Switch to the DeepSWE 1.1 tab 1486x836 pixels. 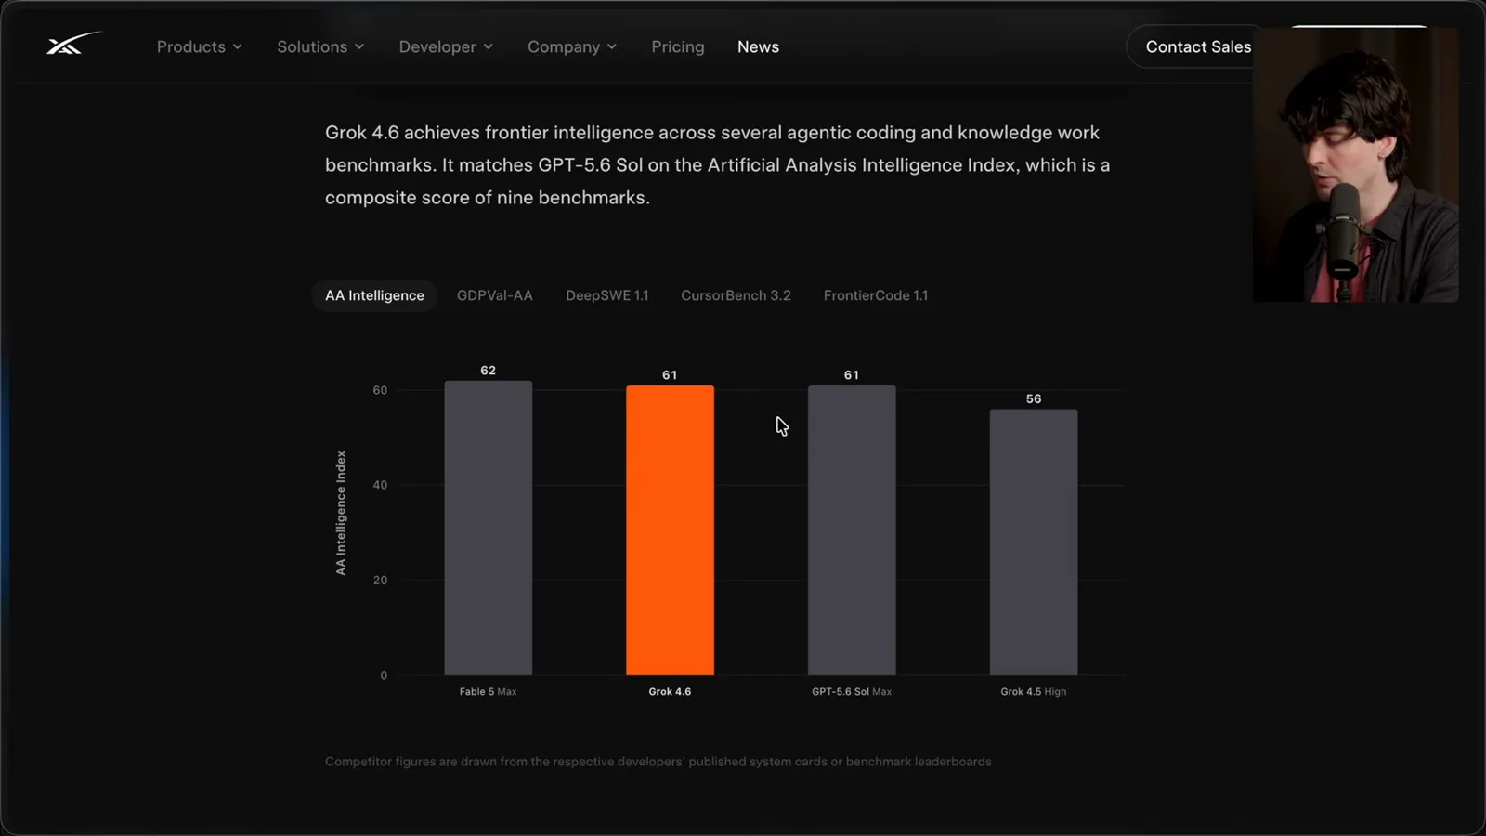tap(607, 295)
